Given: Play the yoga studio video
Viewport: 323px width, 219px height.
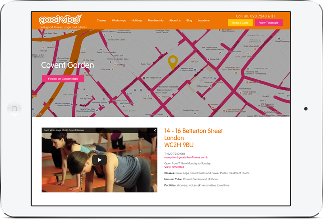Looking at the screenshot, I should (x=99, y=160).
